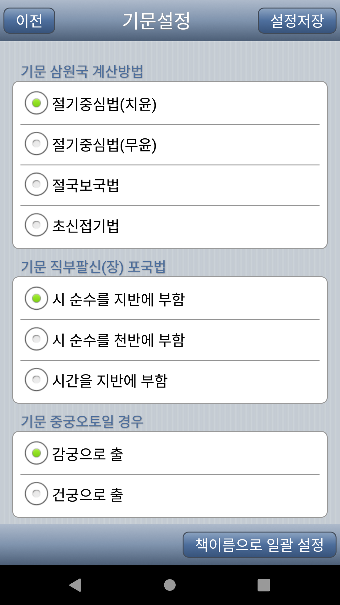Select 시 순수를 지반에 부함 option
340x605 pixels.
tap(37, 298)
